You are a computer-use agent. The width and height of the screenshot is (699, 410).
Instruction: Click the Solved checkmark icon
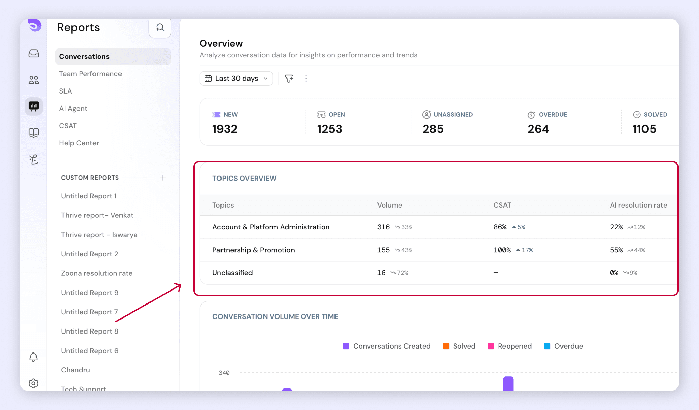point(637,115)
